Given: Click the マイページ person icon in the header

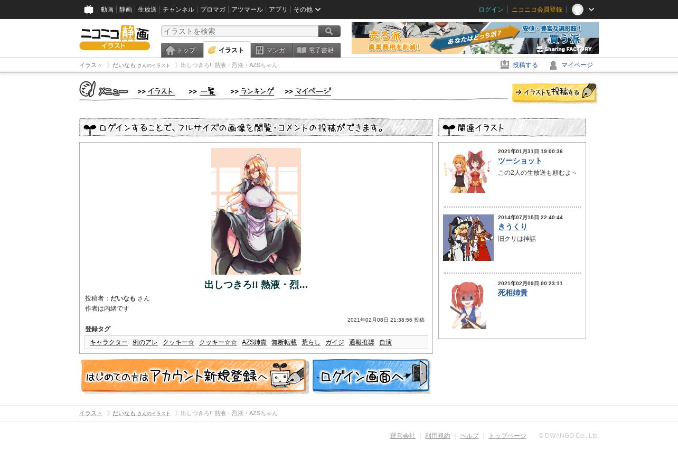Looking at the screenshot, I should (553, 65).
